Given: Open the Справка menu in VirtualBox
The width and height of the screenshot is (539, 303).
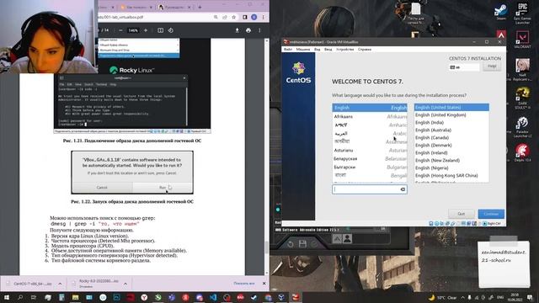Looking at the screenshot, I should [x=365, y=50].
